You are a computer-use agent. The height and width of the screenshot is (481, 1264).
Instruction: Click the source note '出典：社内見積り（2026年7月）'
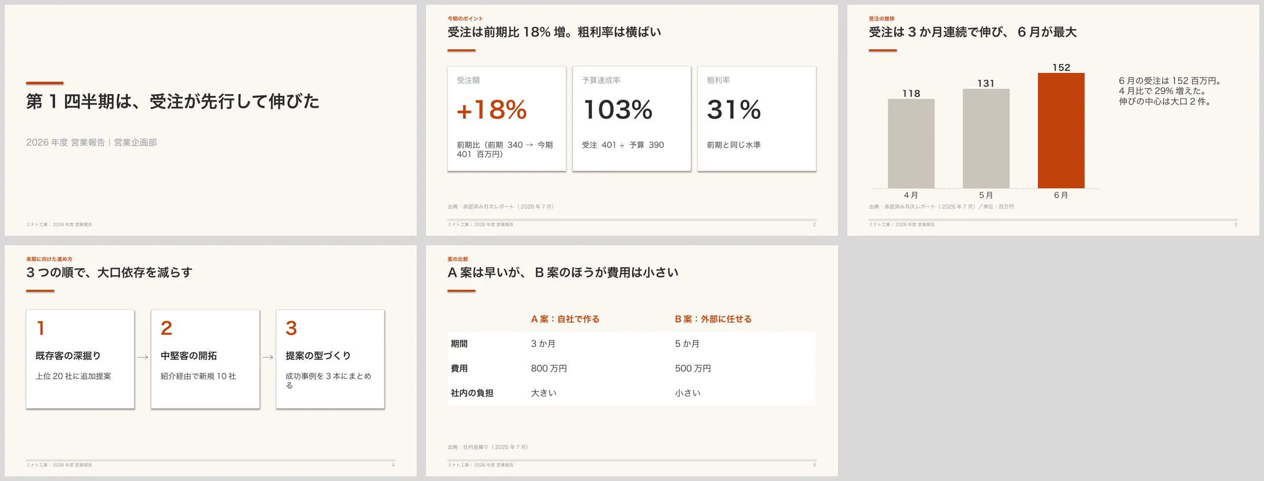point(488,447)
